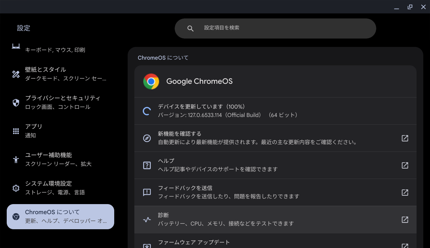Click the compass icon beside 新機能を確認する

click(147, 138)
